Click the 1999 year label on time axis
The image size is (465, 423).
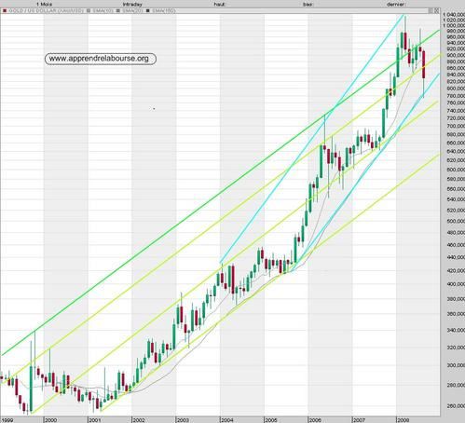tap(7, 420)
